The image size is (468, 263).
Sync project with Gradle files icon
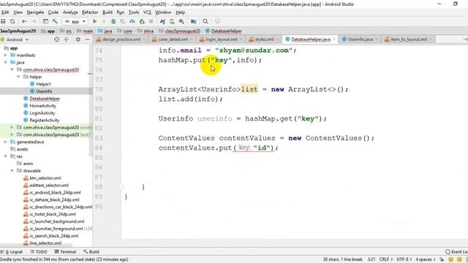point(162,21)
